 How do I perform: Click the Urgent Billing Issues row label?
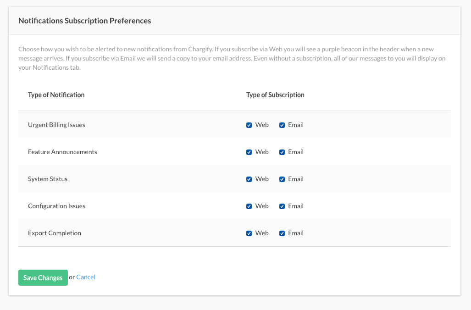coord(56,125)
